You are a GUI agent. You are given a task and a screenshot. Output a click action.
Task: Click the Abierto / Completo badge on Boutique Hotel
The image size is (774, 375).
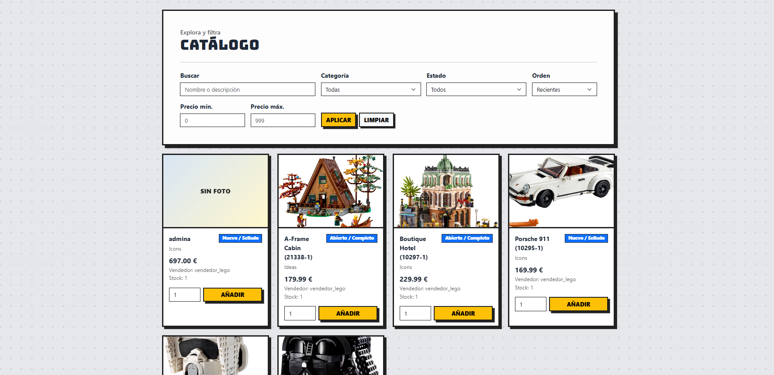click(x=467, y=238)
